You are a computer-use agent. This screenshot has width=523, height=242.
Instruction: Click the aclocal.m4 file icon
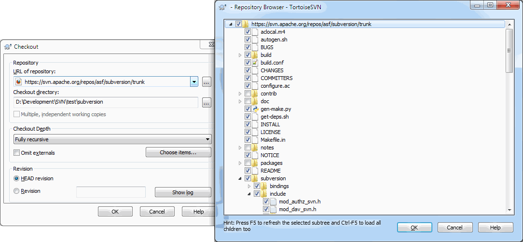pyautogui.click(x=255, y=32)
